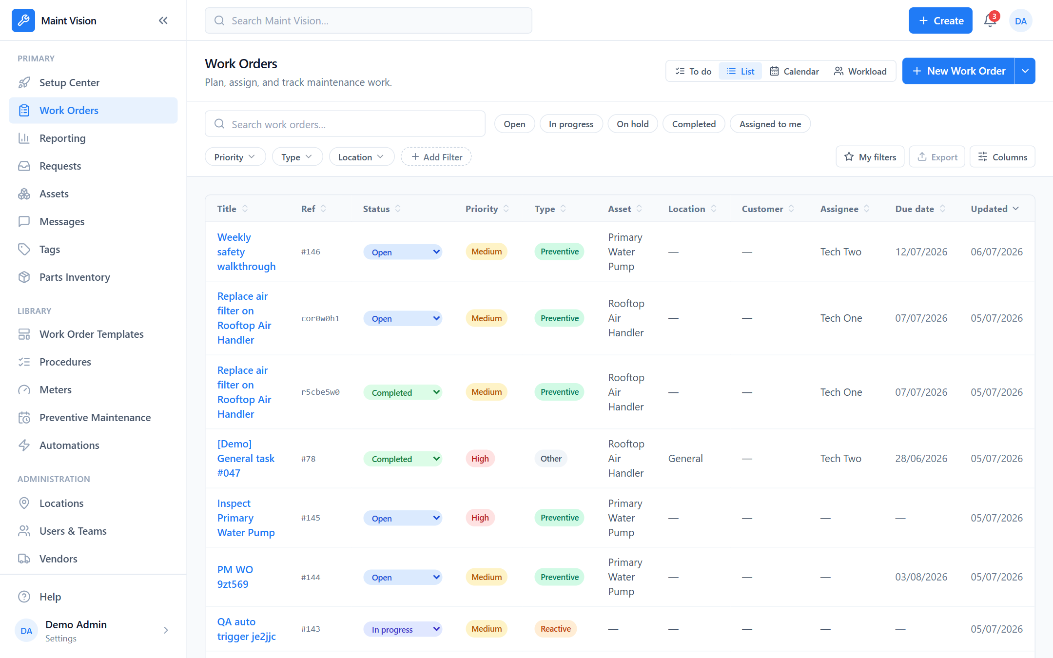Open DA user avatar menu
1053x658 pixels.
pyautogui.click(x=1021, y=21)
